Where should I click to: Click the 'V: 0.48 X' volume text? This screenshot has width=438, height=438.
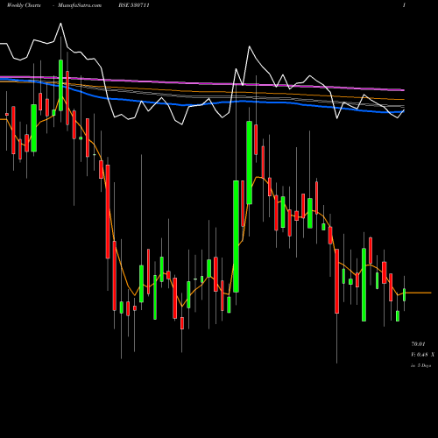pos(422,355)
